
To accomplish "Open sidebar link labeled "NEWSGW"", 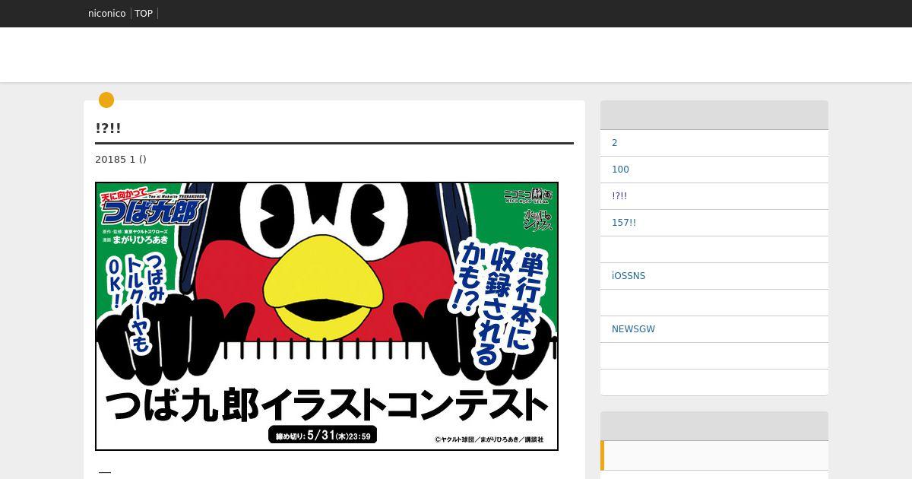I will (633, 329).
